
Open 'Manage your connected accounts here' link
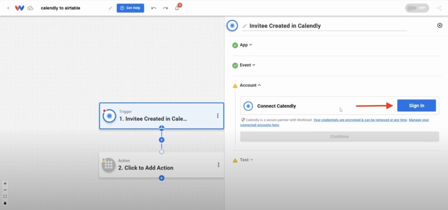tap(334, 122)
